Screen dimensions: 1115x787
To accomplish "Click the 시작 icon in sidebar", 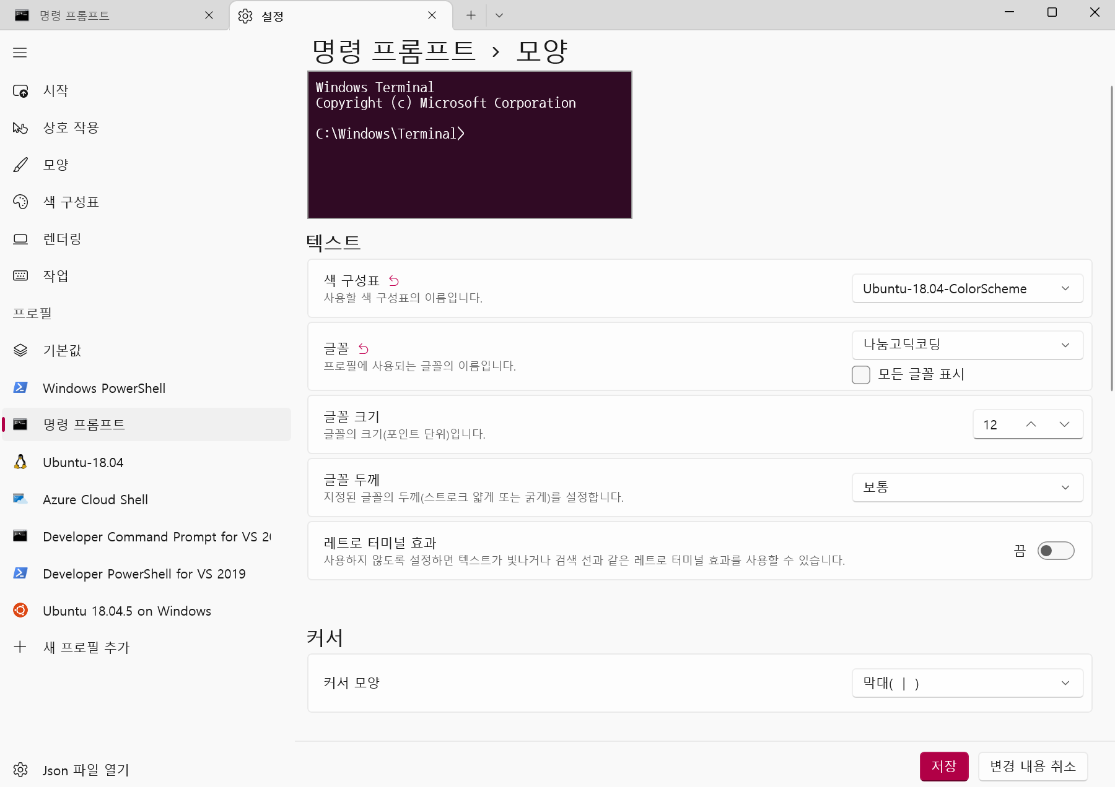I will pos(20,92).
